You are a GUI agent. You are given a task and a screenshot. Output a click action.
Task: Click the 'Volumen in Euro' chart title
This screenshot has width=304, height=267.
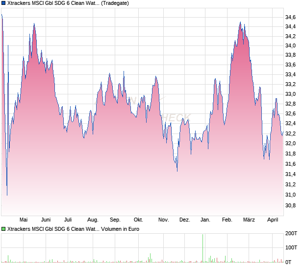tap(74, 229)
